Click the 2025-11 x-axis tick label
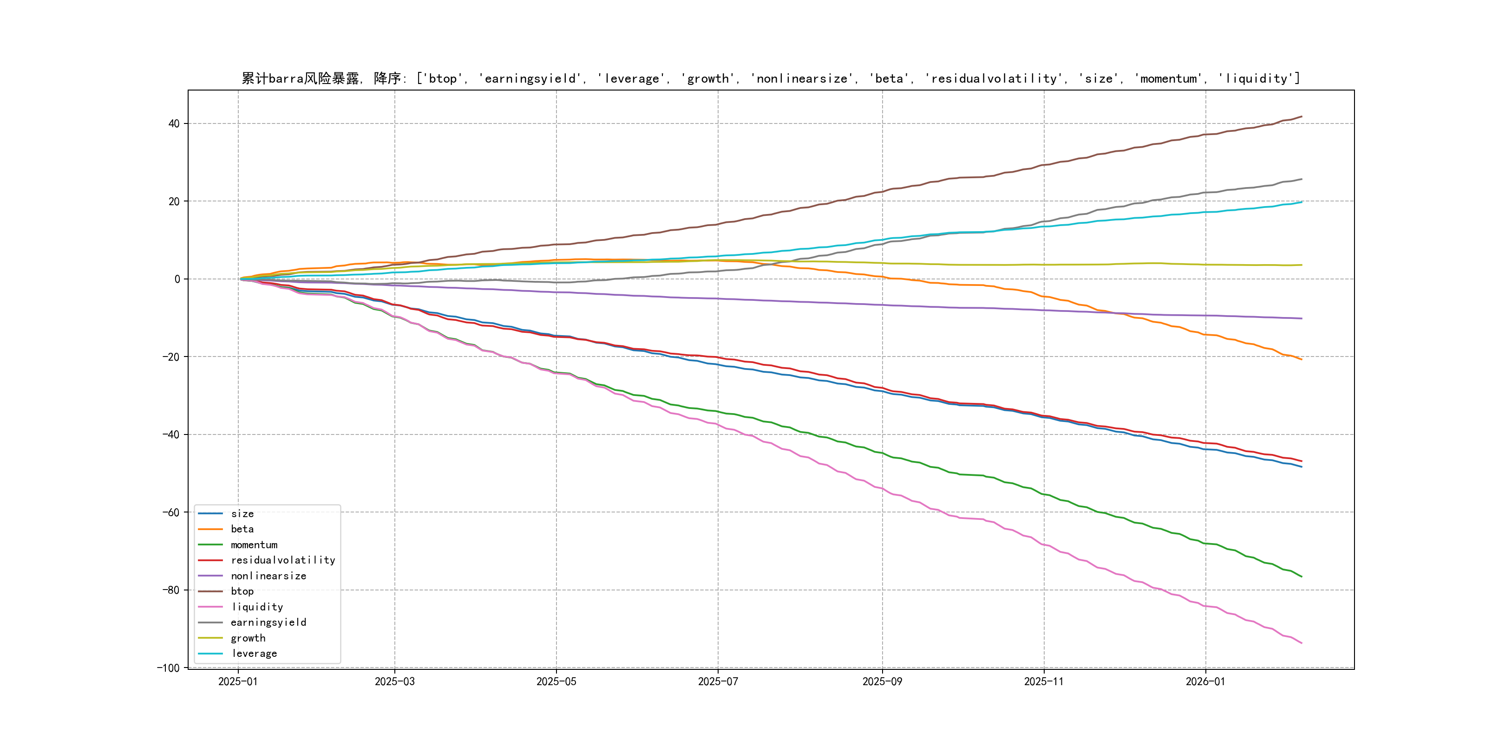Image resolution: width=1505 pixels, height=752 pixels. click(x=1043, y=681)
